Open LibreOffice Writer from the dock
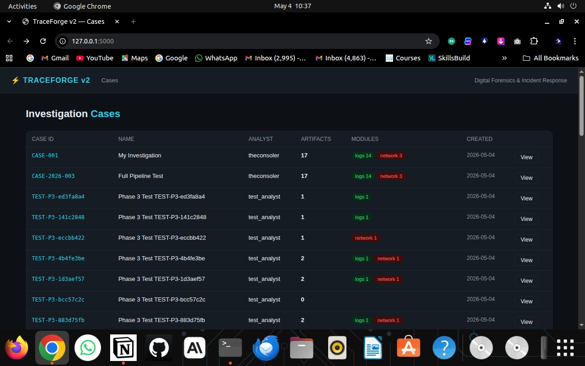Viewport: 585px width, 366px height. pyautogui.click(x=373, y=348)
